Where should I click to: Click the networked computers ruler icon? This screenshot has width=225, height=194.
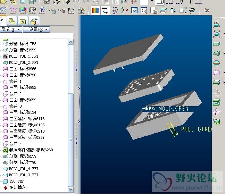[x=81, y=11]
